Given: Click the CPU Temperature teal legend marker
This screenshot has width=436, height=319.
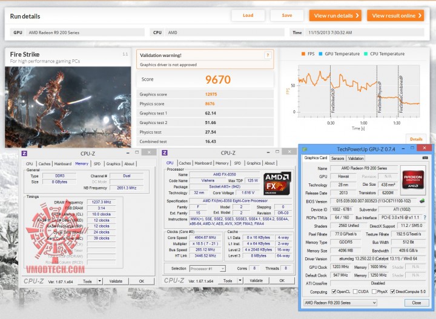Looking at the screenshot, I should [366, 54].
